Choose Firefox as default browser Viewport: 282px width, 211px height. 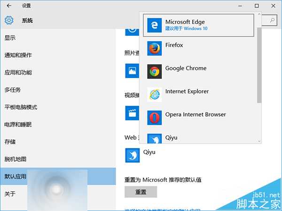point(198,48)
